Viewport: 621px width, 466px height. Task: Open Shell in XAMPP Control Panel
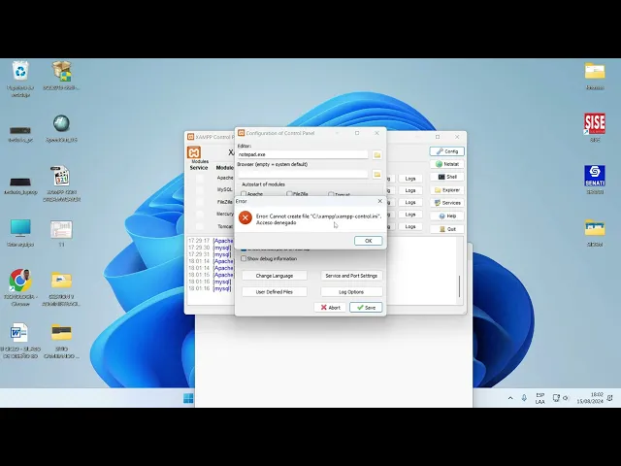click(x=446, y=177)
